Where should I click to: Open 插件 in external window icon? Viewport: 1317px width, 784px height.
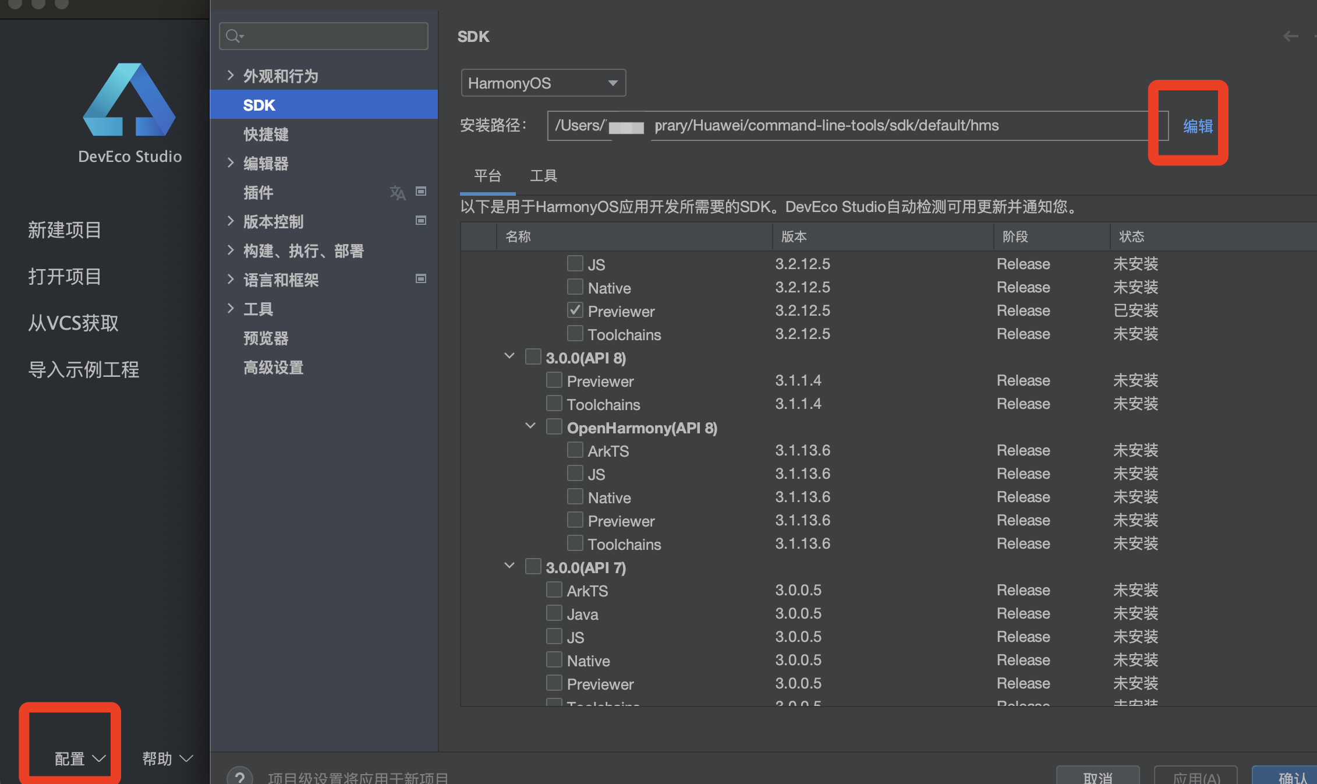[420, 191]
